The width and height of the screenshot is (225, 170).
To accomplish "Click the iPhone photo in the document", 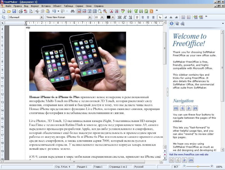I will pos(78,61).
